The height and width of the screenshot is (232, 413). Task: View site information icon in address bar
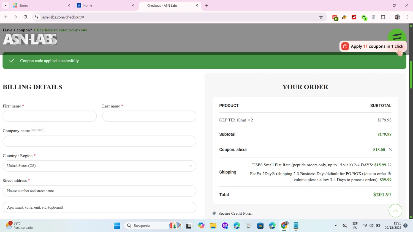point(37,17)
